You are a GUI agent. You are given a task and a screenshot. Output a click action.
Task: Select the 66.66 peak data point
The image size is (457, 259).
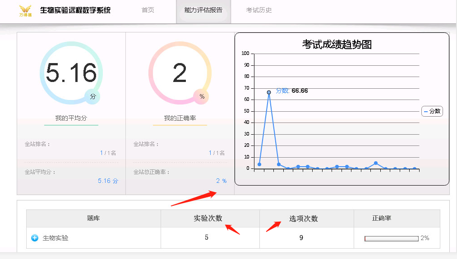point(269,92)
